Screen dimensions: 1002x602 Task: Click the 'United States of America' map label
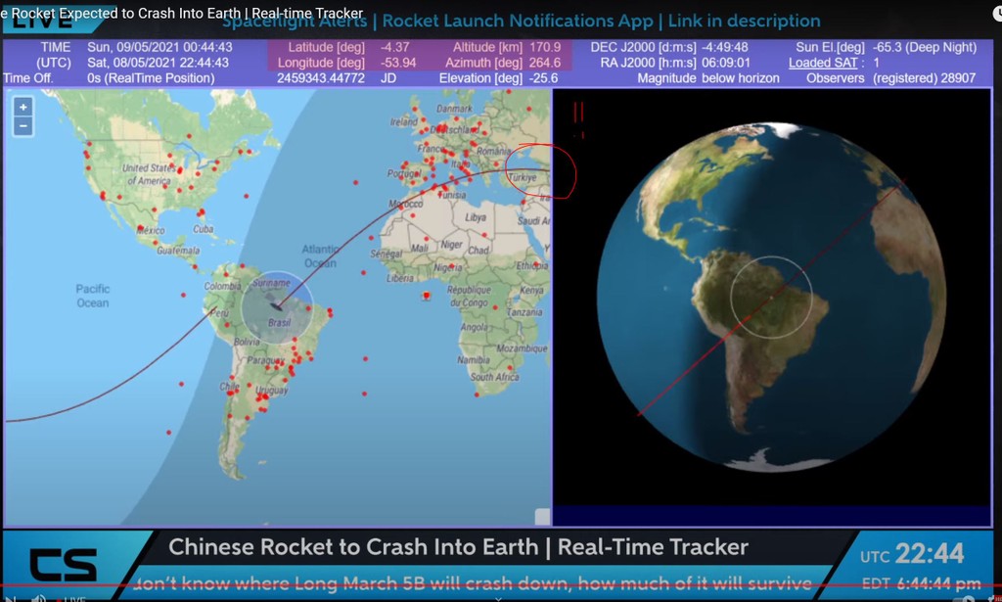[x=148, y=174]
